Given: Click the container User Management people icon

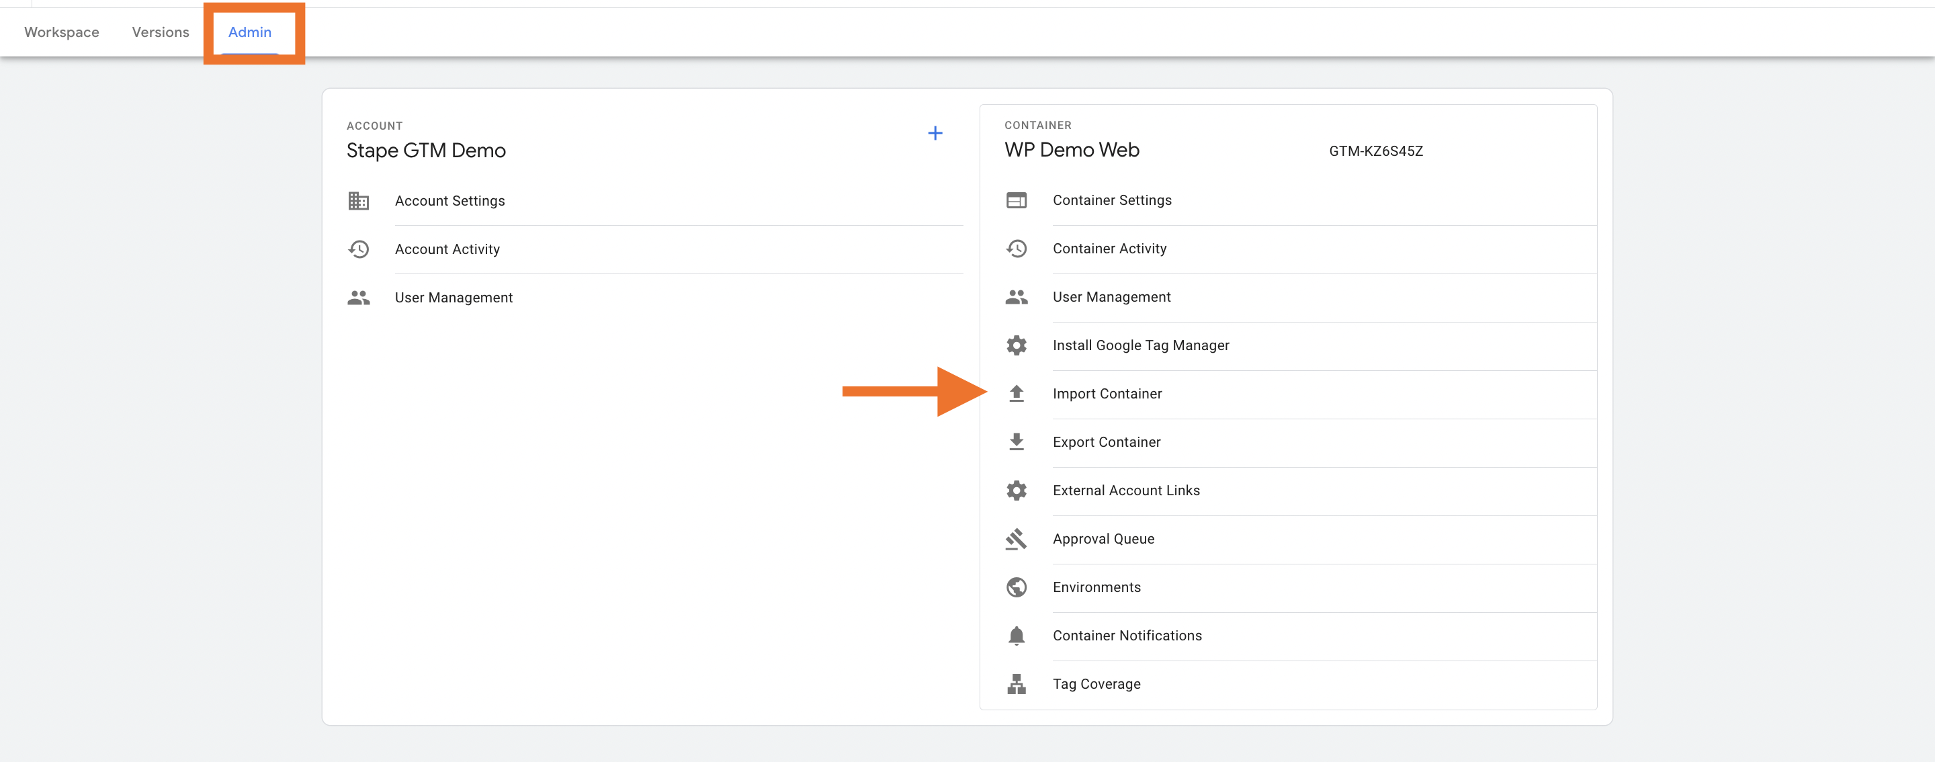Looking at the screenshot, I should pyautogui.click(x=1017, y=297).
